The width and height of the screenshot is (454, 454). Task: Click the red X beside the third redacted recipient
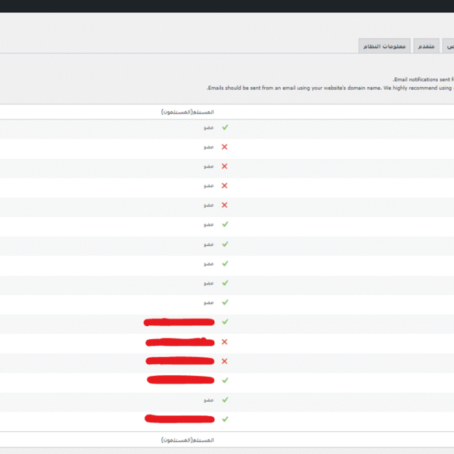(225, 362)
